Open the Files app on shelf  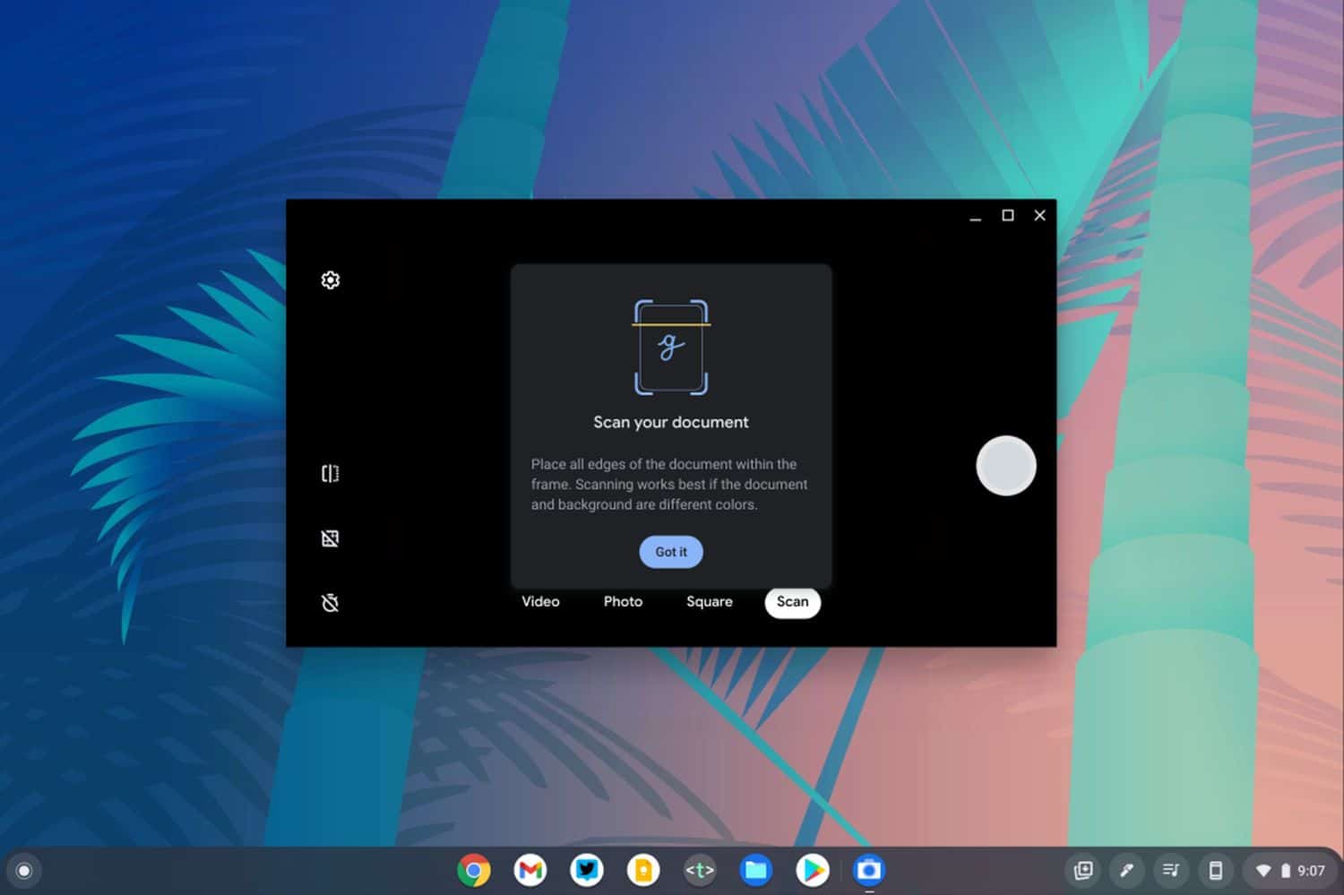pos(756,870)
